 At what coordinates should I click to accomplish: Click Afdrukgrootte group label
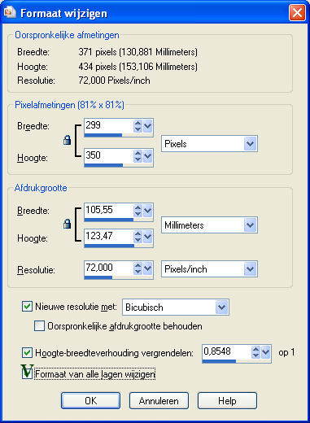41,188
